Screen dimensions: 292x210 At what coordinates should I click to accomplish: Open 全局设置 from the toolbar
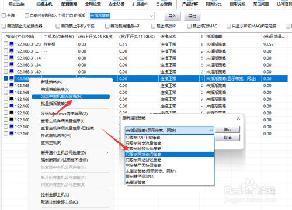click(x=93, y=4)
